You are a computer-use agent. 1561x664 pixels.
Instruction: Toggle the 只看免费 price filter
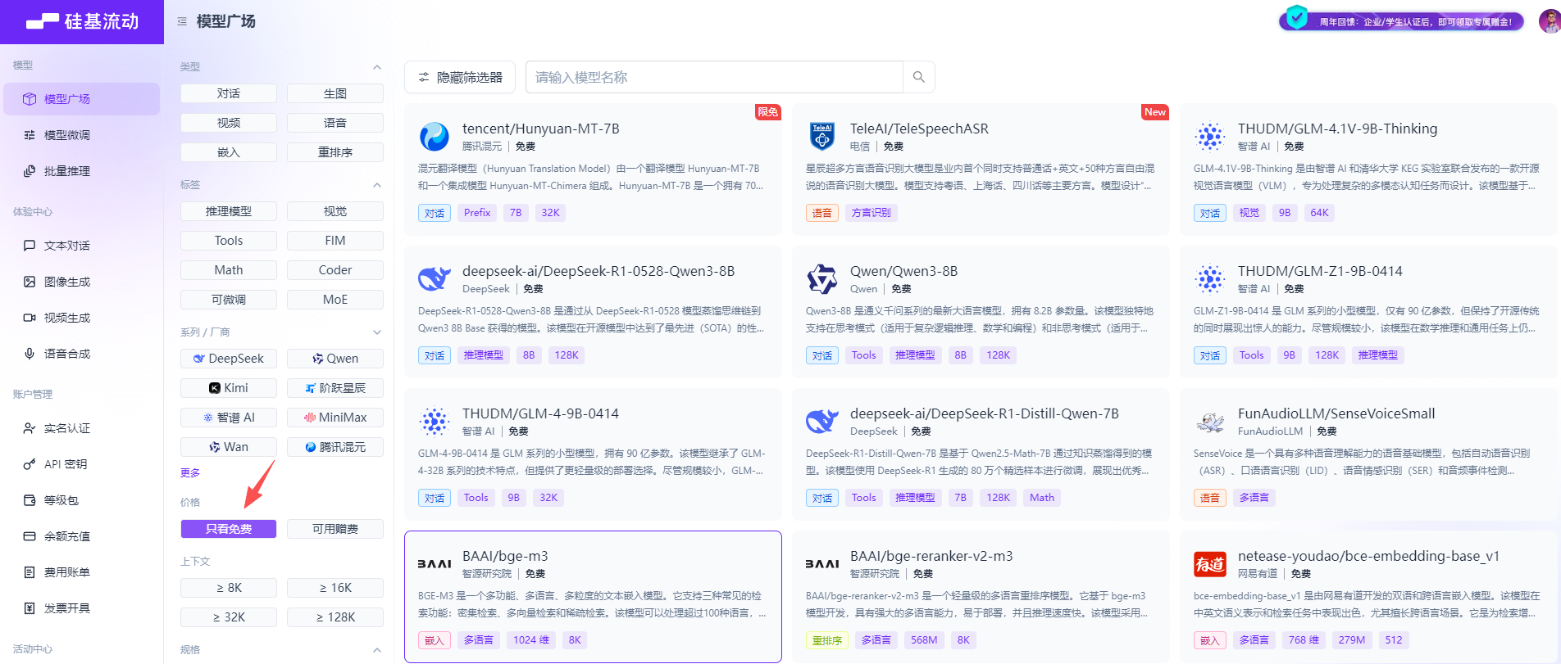click(229, 529)
